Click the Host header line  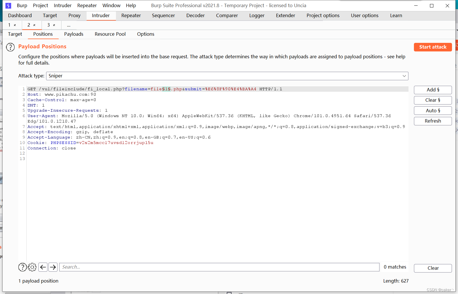[62, 95]
